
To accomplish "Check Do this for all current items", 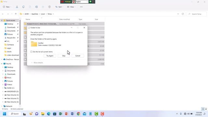I will (x=32, y=52).
